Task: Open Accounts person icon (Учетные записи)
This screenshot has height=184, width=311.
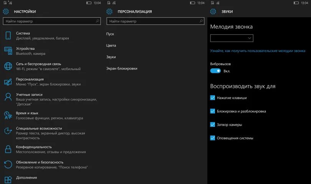Action: (x=8, y=97)
